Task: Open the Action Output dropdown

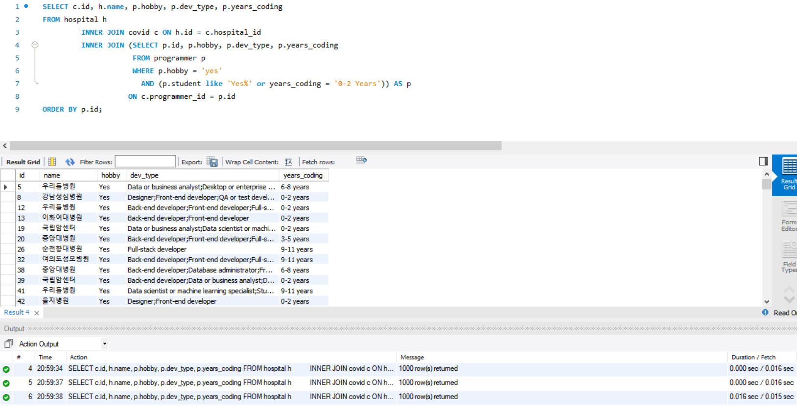Action: (x=104, y=344)
